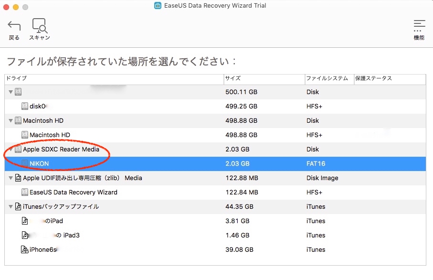This screenshot has width=433, height=280.
Task: Minimize the window with the yellow button
Action: (x=16, y=7)
